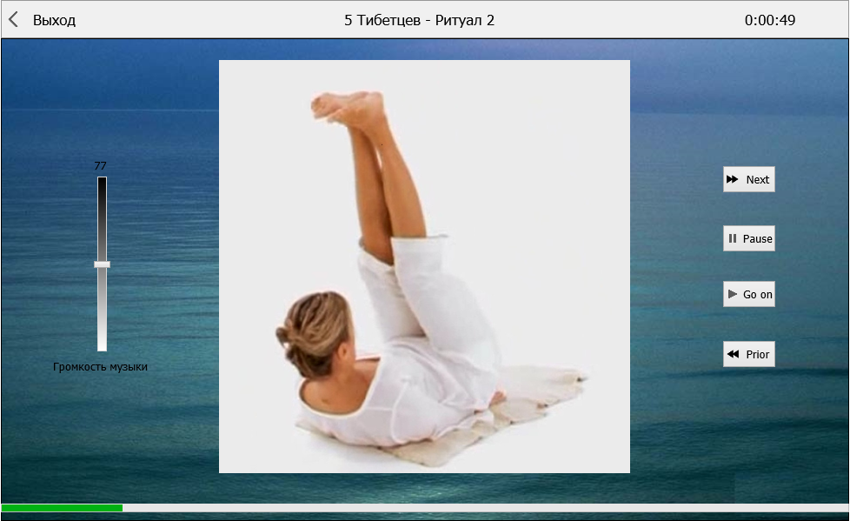Viewport: 850px width, 521px height.
Task: Click the title 5 Тибетцев - Ритуал 2
Action: [419, 20]
